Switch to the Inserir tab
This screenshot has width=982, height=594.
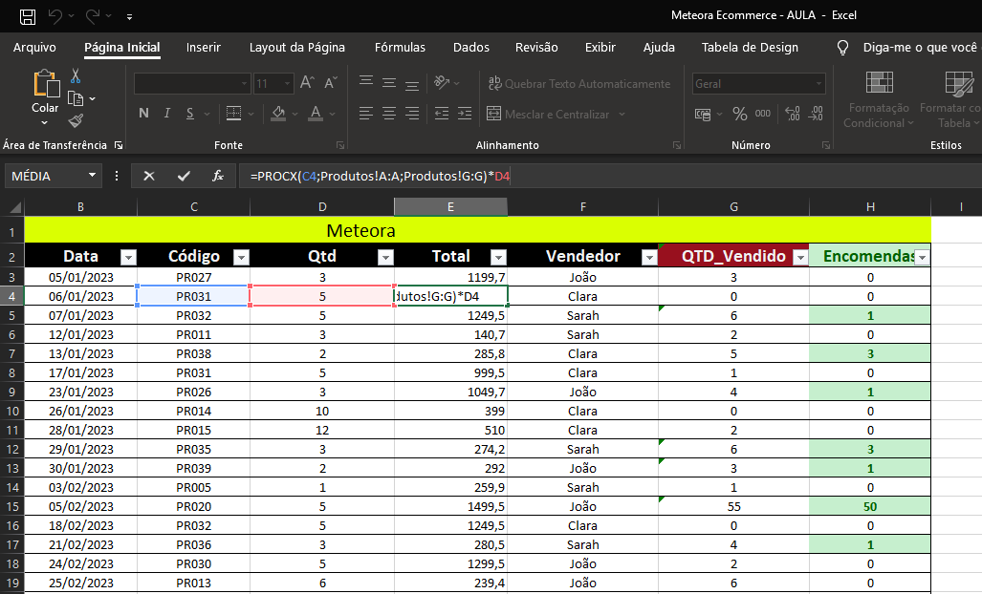tap(204, 48)
